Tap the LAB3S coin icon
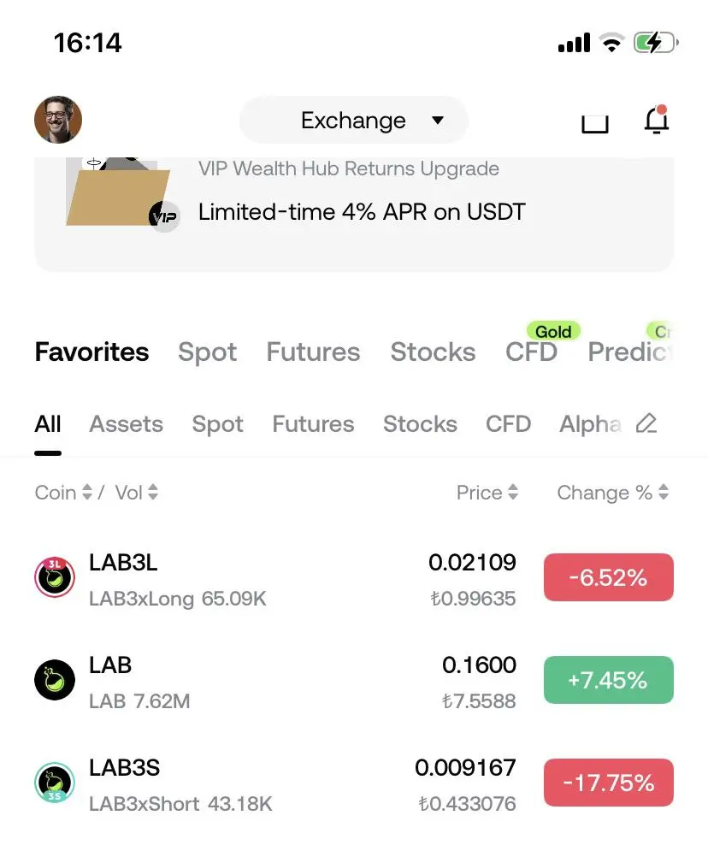Viewport: 708px width, 845px height. click(55, 782)
